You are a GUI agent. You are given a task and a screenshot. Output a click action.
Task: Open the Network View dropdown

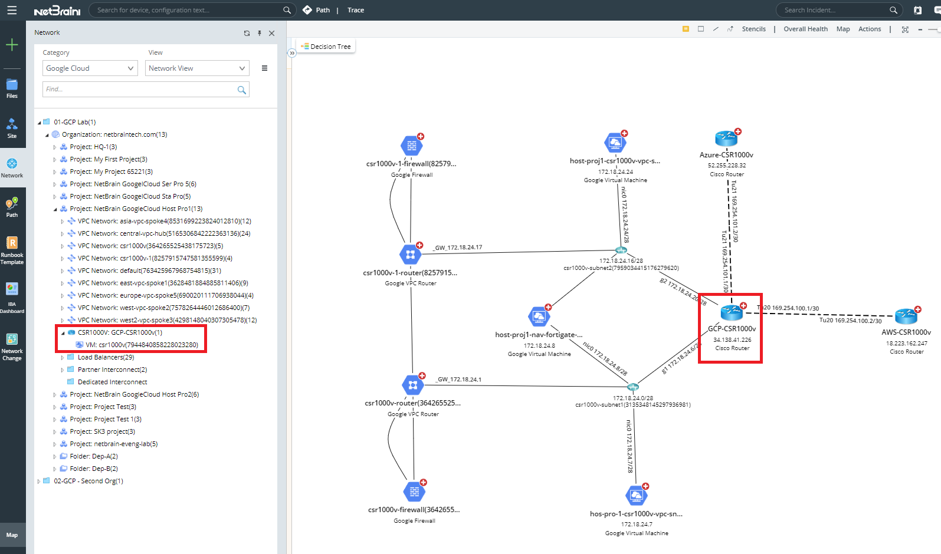196,68
